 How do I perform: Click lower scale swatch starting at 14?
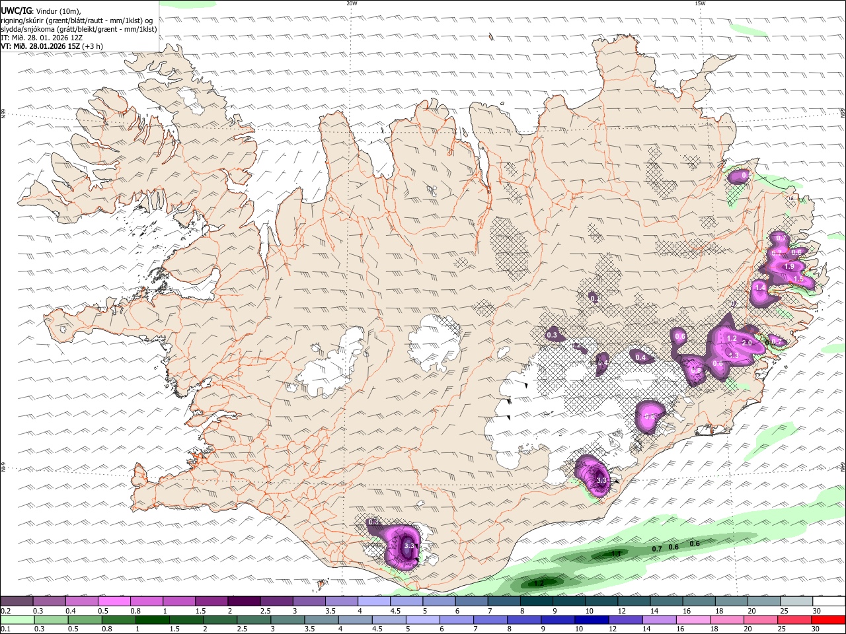tap(658, 620)
